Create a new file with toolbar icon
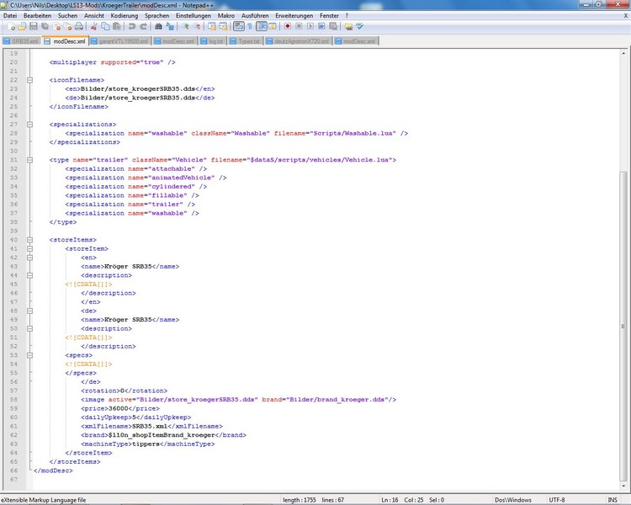This screenshot has width=631, height=505. [11, 27]
